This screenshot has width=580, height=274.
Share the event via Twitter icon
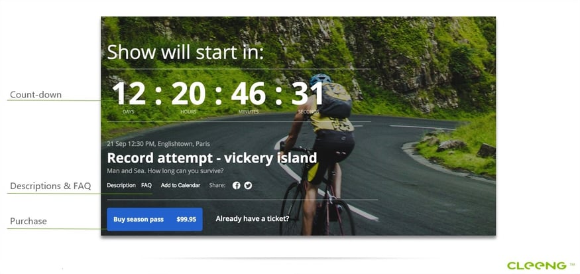click(248, 186)
